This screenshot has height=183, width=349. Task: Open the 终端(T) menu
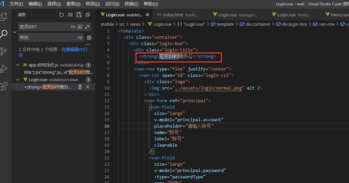pyautogui.click(x=131, y=4)
